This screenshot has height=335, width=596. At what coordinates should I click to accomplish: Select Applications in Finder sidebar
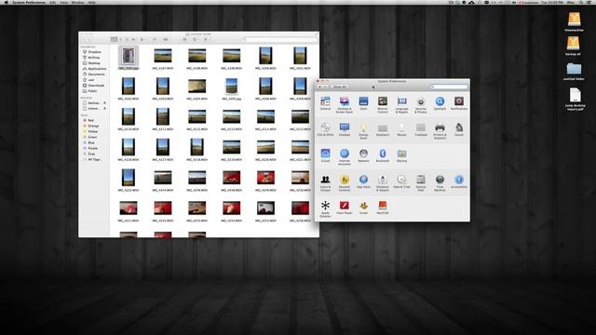click(94, 69)
